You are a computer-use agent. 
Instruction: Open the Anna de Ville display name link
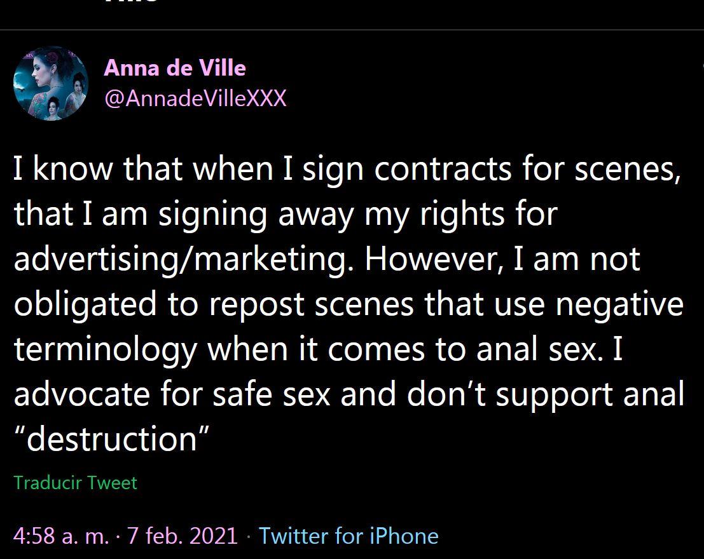pyautogui.click(x=174, y=68)
